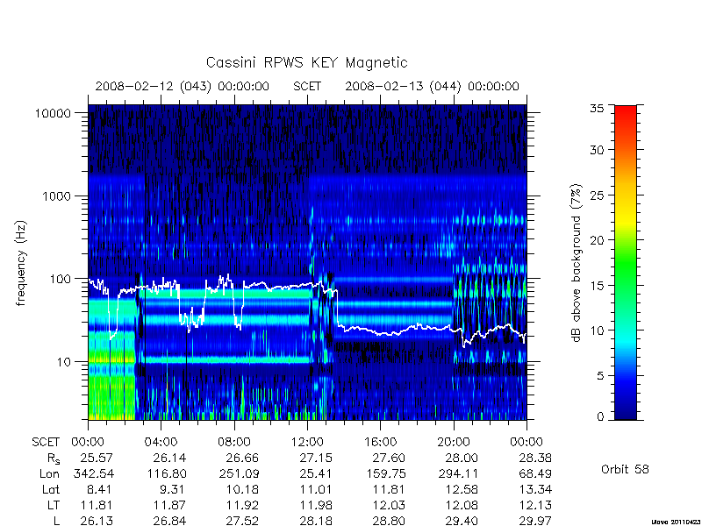Click the 04:00 time tick label
The height and width of the screenshot is (526, 702).
pos(161,443)
